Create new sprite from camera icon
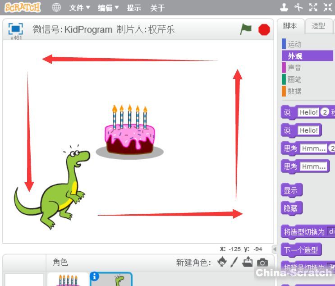This screenshot has width=335, height=286. pos(262,262)
